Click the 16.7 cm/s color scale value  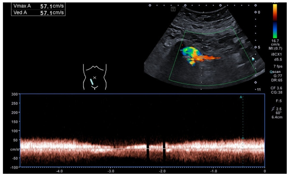[x=275, y=43]
